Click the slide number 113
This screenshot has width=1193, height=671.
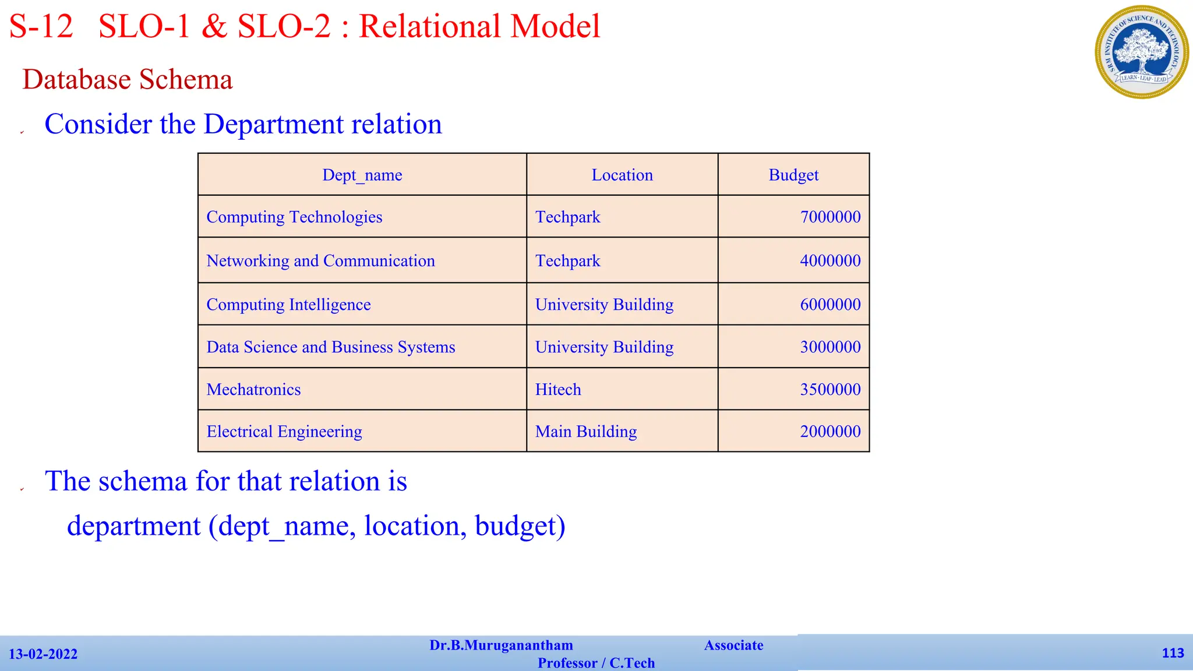coord(1173,653)
